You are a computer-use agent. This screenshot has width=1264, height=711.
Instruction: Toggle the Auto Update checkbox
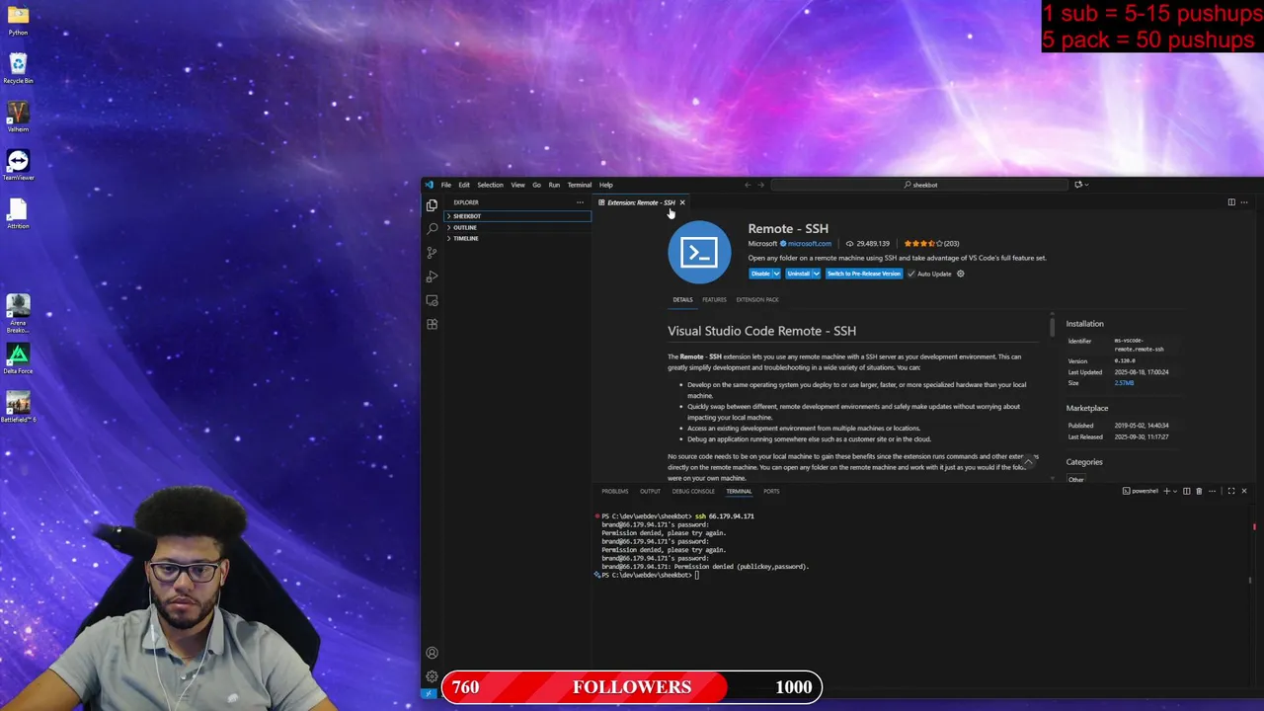tap(911, 274)
